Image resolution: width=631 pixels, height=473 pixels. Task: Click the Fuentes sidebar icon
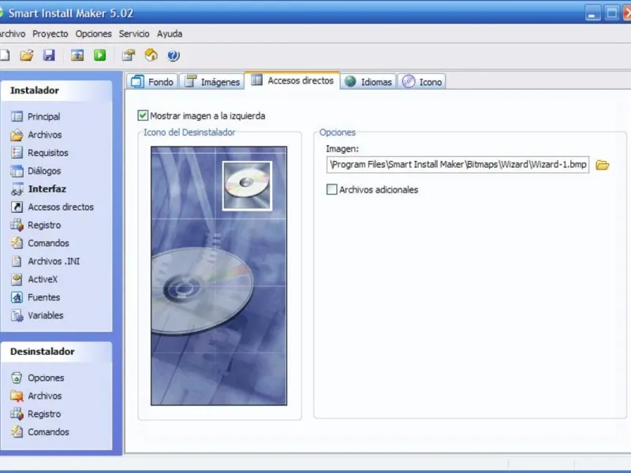coord(17,297)
